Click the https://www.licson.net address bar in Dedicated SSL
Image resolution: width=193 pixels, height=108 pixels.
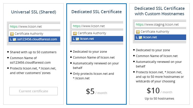point(97,26)
